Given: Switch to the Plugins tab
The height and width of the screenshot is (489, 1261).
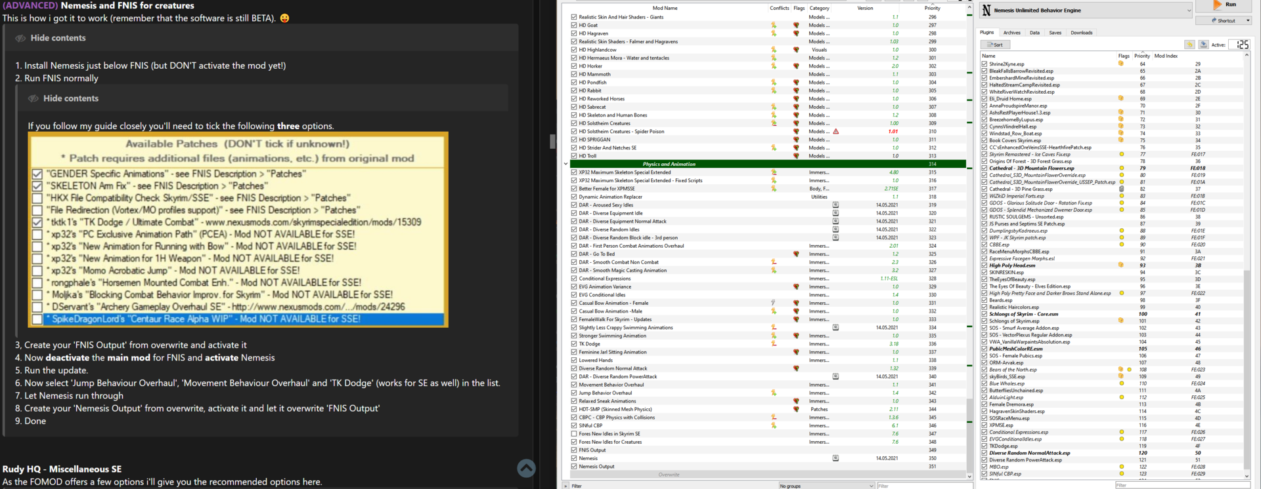Looking at the screenshot, I should pos(986,32).
